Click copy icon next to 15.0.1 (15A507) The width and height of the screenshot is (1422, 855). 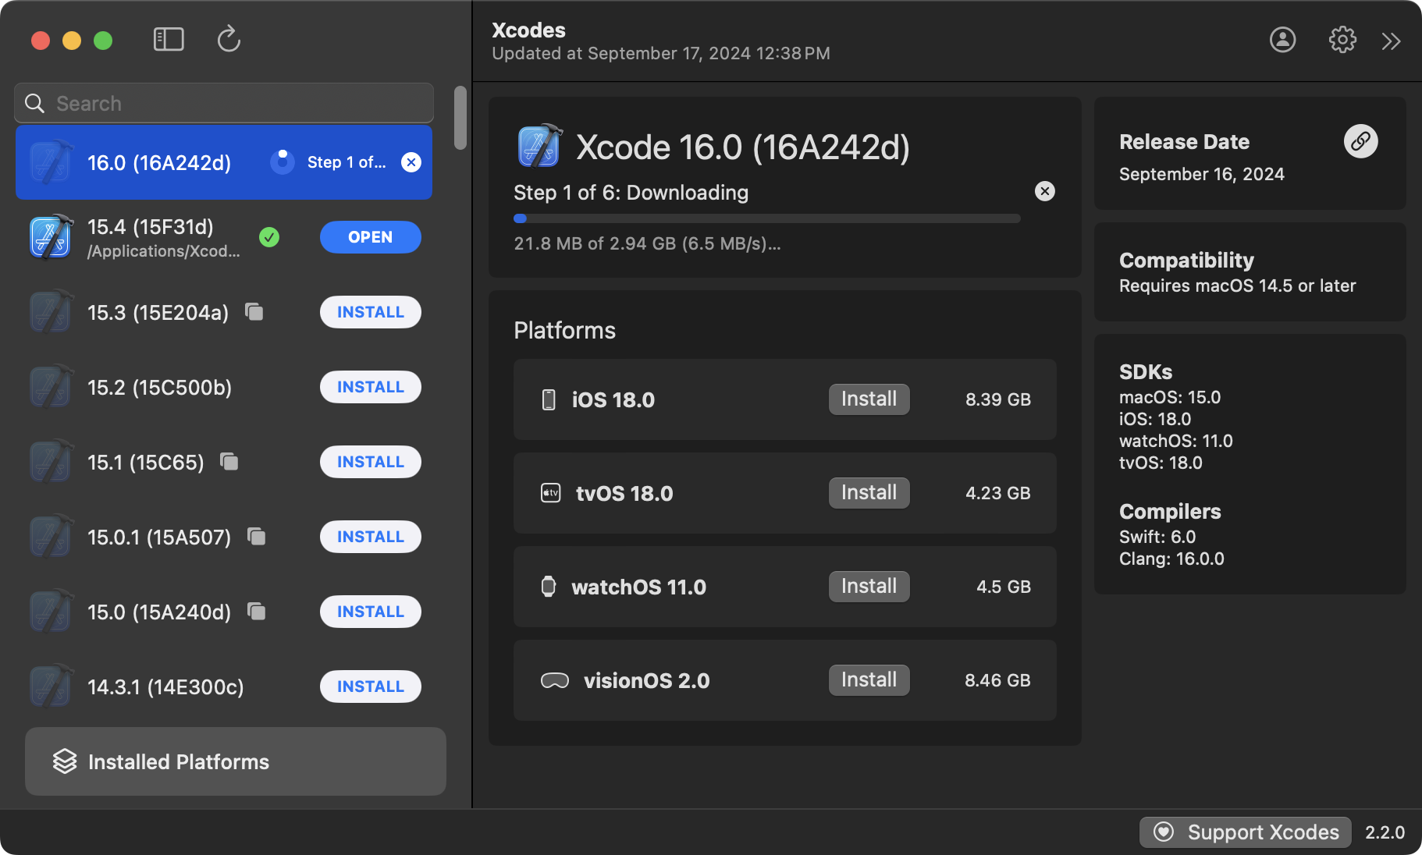pyautogui.click(x=257, y=537)
